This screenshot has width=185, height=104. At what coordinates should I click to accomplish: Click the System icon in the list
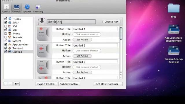pyautogui.click(x=10, y=41)
